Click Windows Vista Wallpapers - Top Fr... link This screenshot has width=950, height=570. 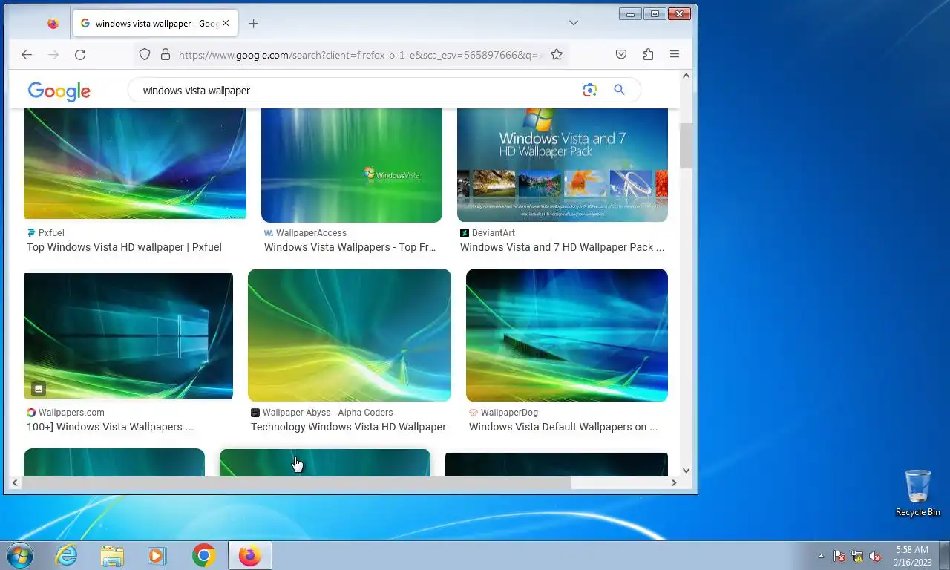350,247
